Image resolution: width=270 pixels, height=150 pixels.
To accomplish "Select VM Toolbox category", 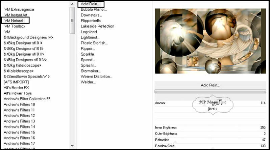I will coord(15,26).
